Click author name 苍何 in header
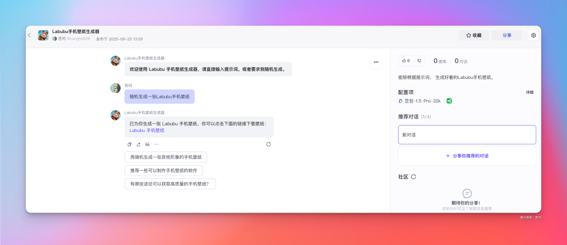Viewport: 567px width, 245px height. tap(61, 39)
